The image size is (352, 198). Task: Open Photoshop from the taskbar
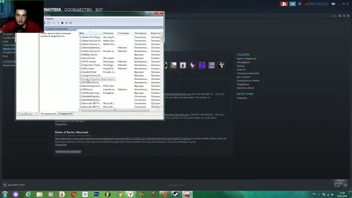click(x=96, y=194)
